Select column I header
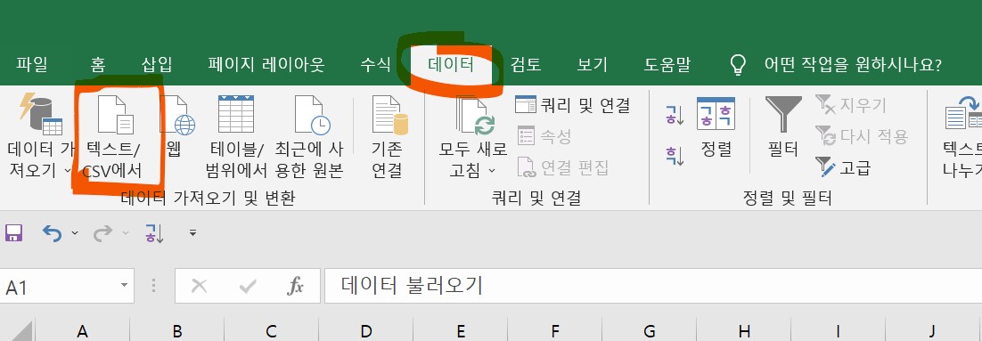 838,329
